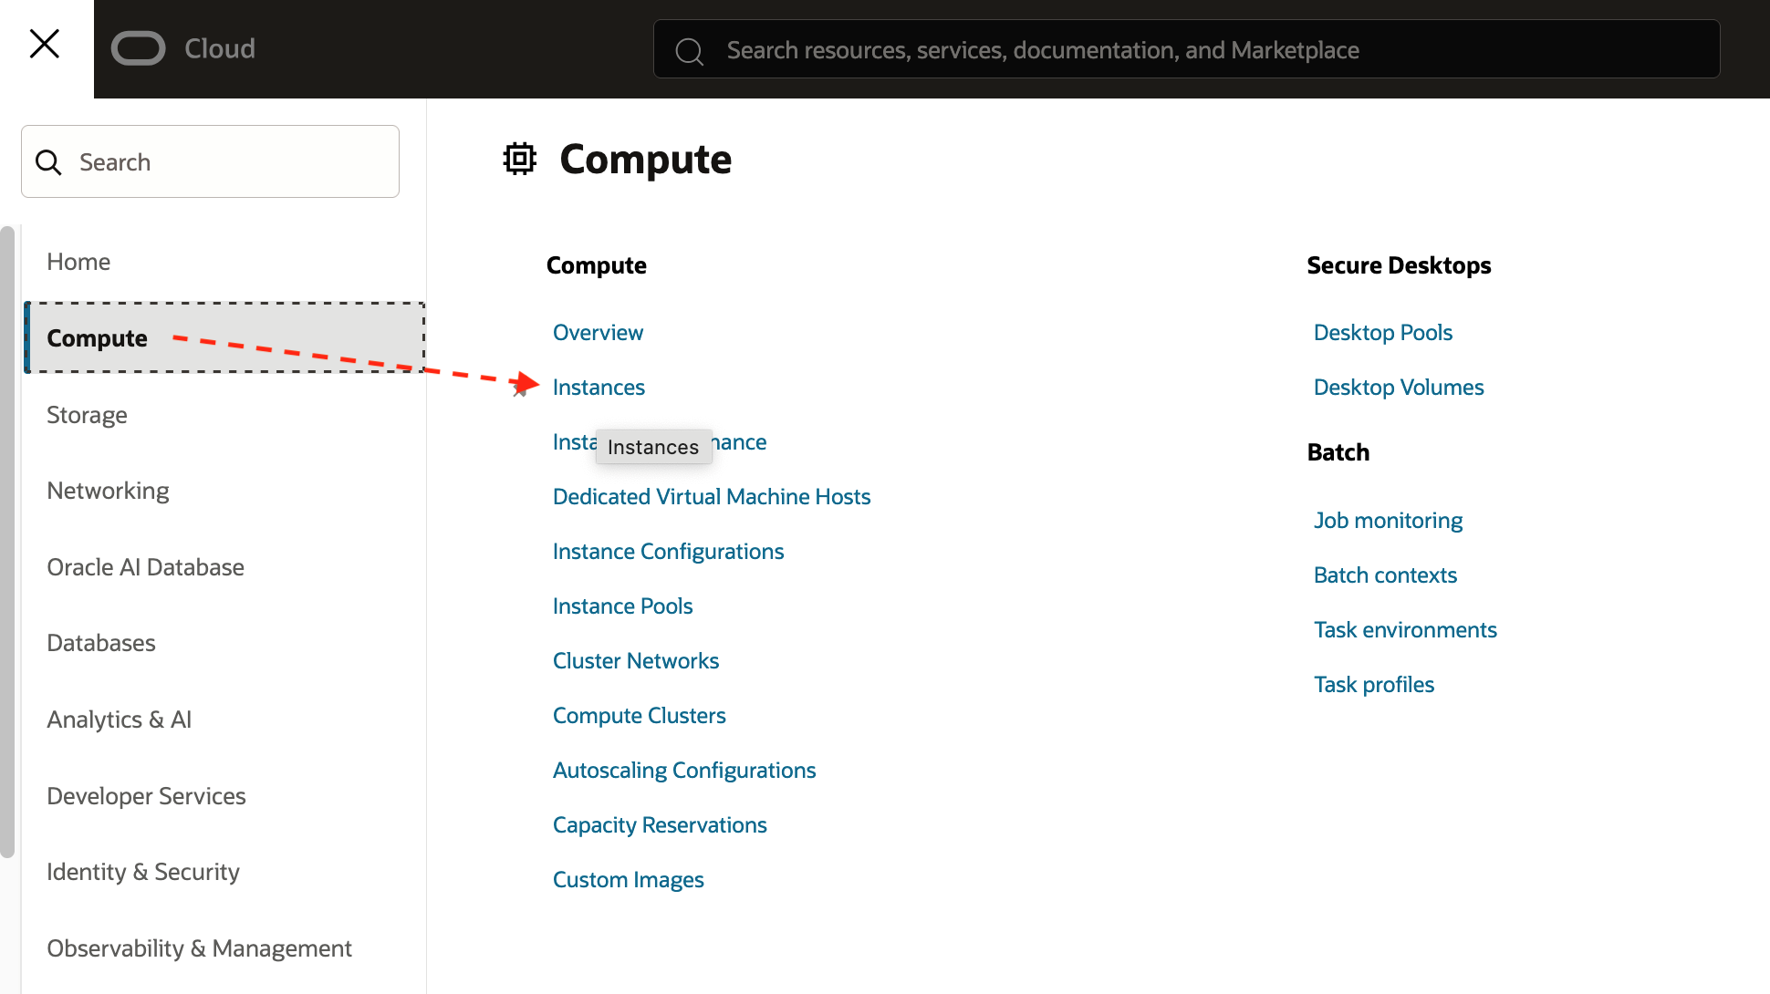Image resolution: width=1770 pixels, height=994 pixels.
Task: Click the chip icon next to the Compute heading
Action: (x=519, y=158)
